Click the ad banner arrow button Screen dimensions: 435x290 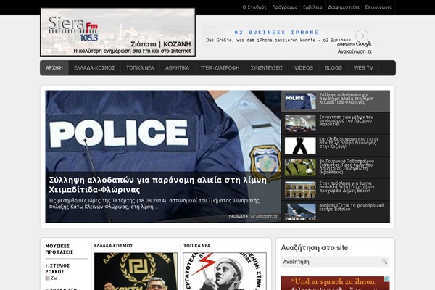pyautogui.click(x=362, y=36)
